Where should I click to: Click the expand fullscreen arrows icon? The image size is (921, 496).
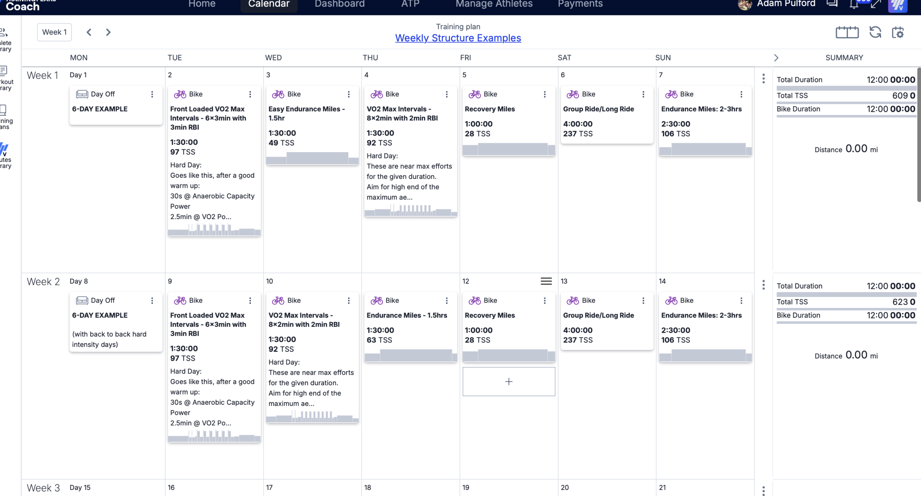click(875, 4)
